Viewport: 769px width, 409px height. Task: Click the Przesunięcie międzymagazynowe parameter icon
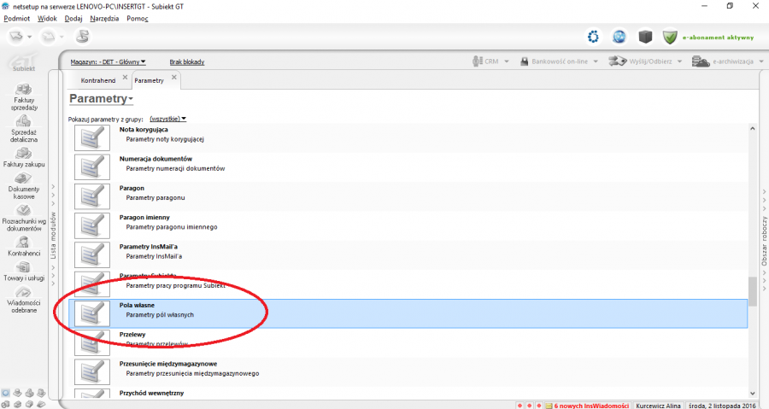coord(92,371)
